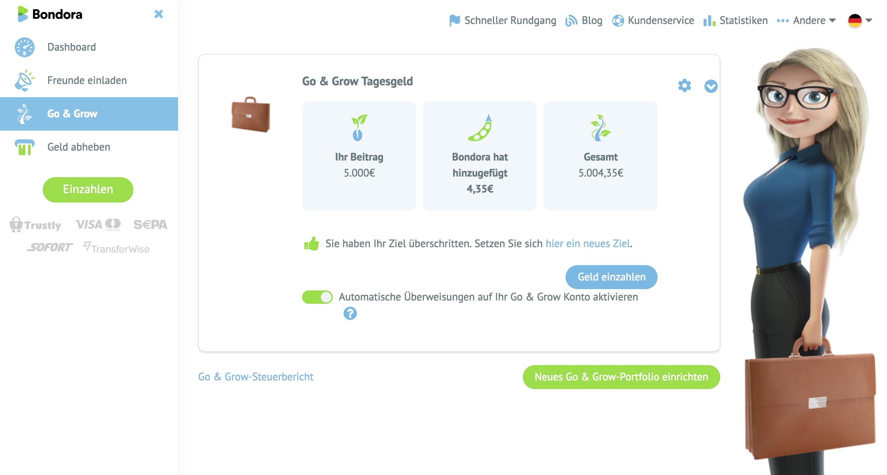Image resolution: width=887 pixels, height=475 pixels.
Task: Click the RSS feed icon beside Blog
Action: [x=571, y=21]
